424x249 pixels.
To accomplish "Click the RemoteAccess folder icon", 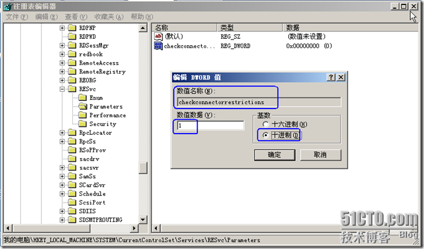I will coord(72,63).
